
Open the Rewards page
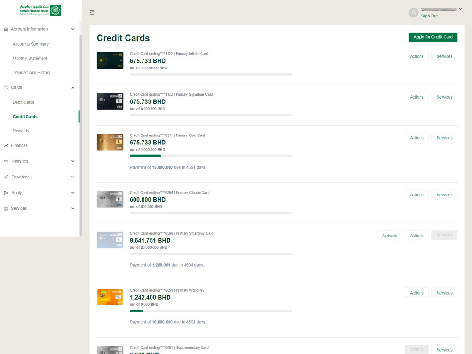(21, 131)
